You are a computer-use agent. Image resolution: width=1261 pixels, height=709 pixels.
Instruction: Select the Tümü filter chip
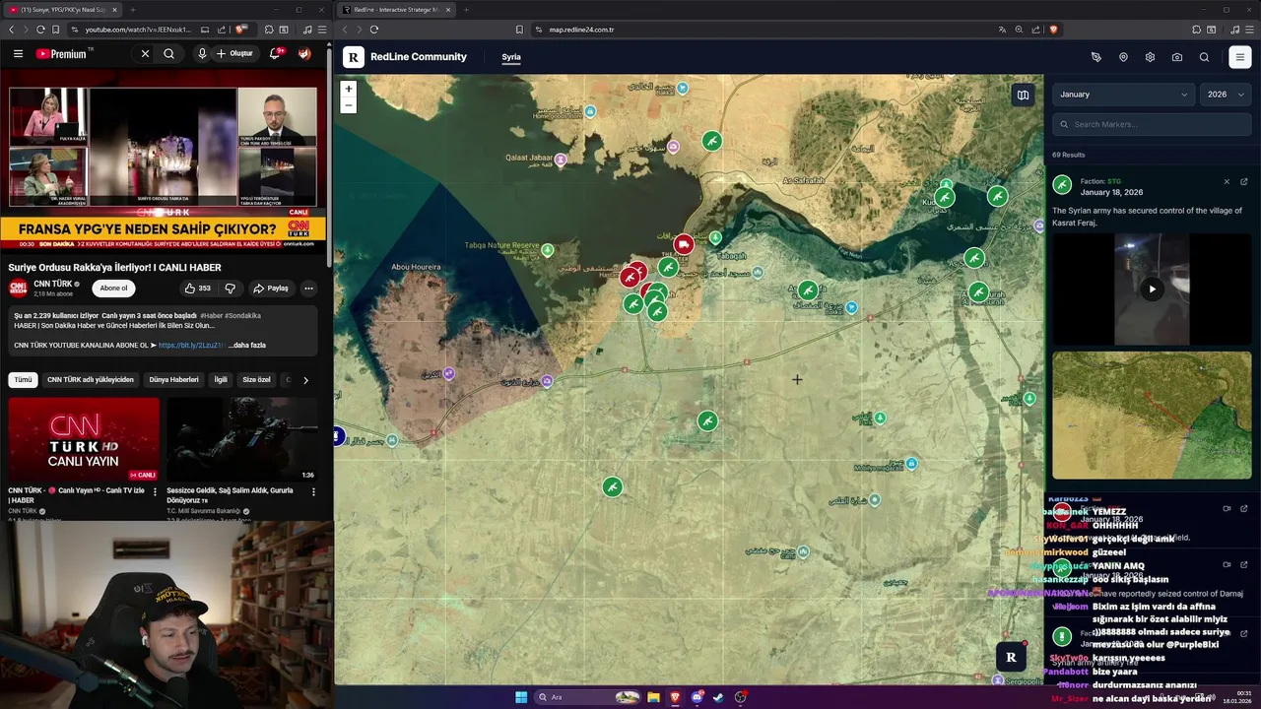coord(23,379)
